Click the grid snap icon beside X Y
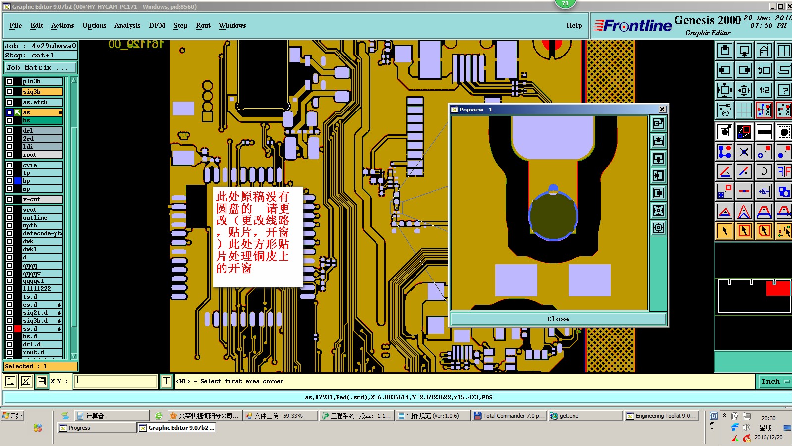This screenshot has width=792, height=446. click(42, 381)
